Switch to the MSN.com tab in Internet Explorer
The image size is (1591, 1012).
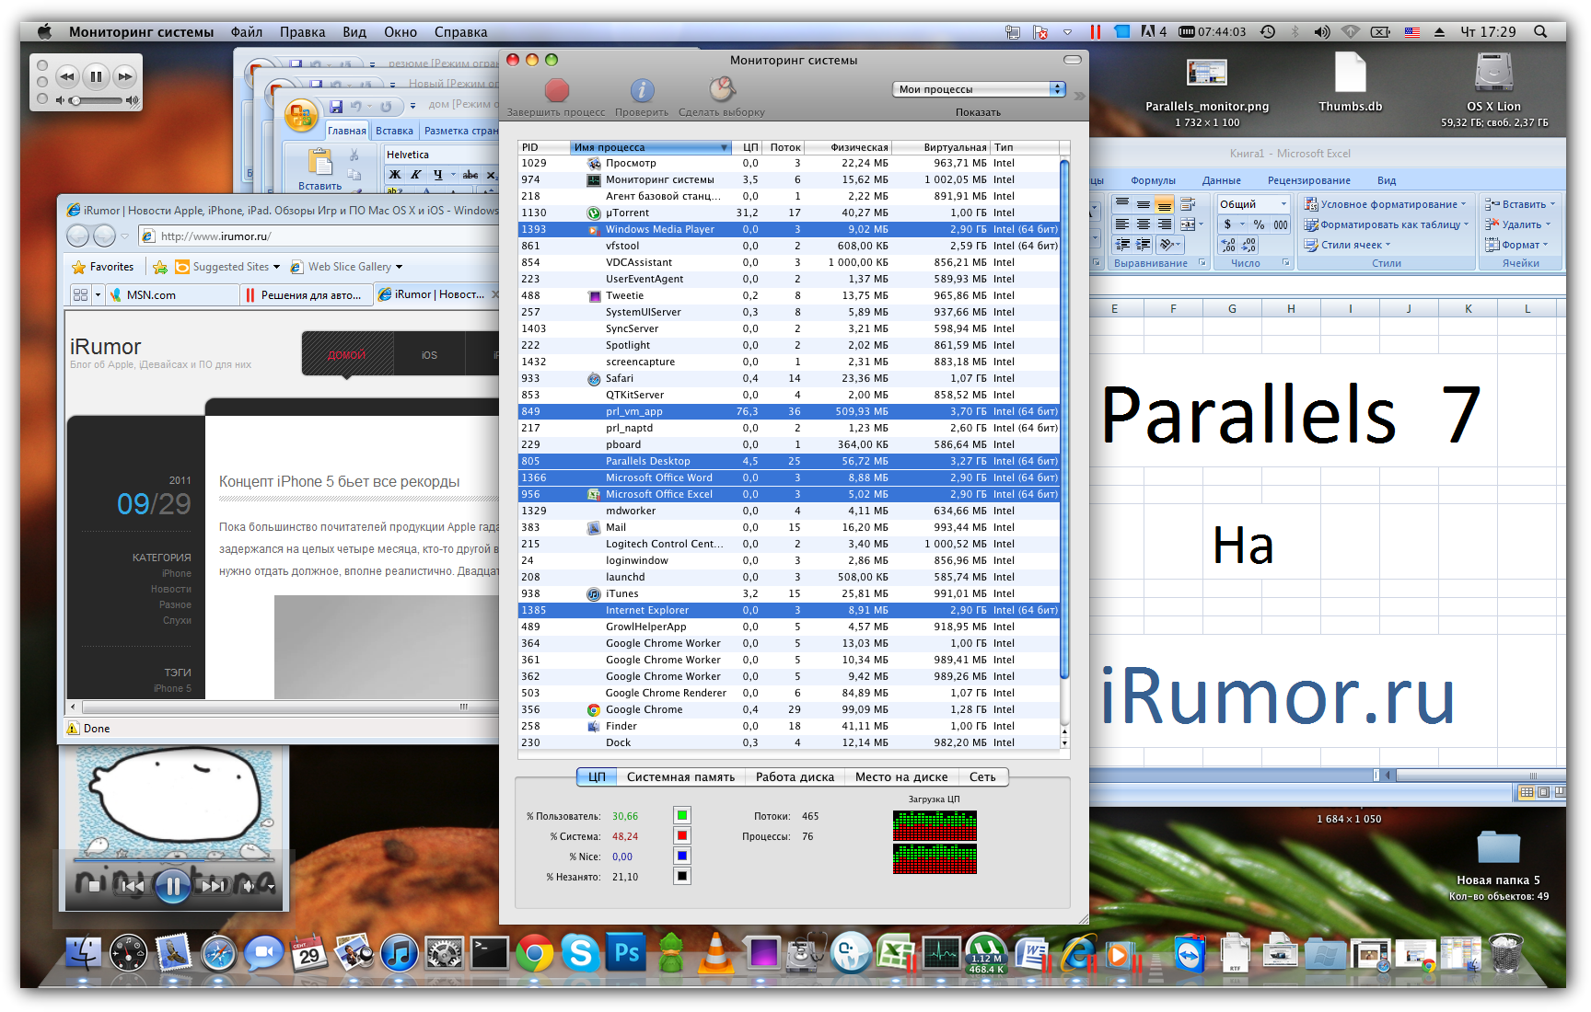(x=173, y=294)
